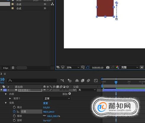Click the snapshot camera icon

tap(108, 67)
